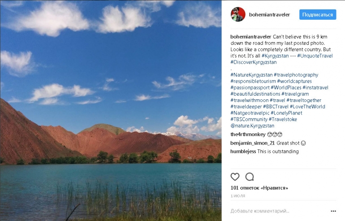This screenshot has height=221, width=345.
Task: Visit benjamin_simon_21 commenter profile
Action: click(x=252, y=143)
